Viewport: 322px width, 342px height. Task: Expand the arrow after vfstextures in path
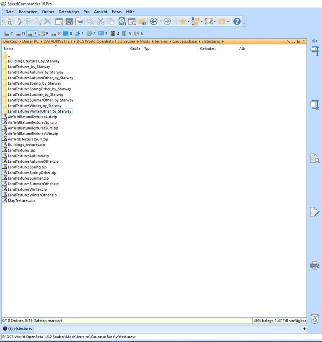pos(223,41)
